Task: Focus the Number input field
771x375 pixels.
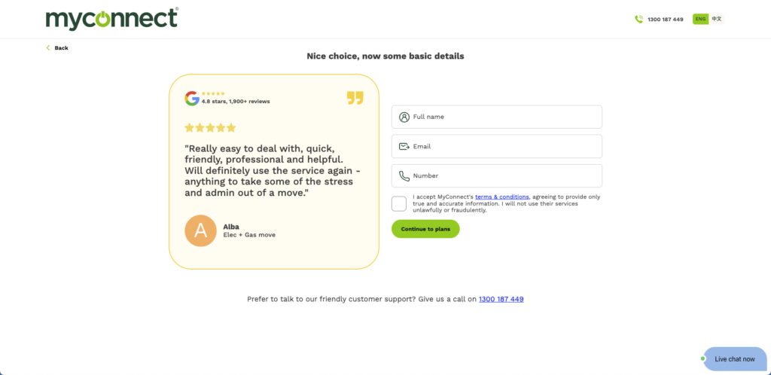Action: pyautogui.click(x=504, y=175)
